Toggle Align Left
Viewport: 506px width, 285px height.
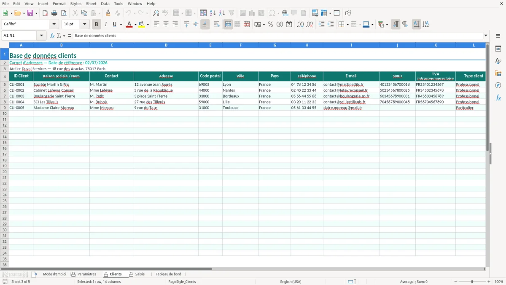[156, 24]
